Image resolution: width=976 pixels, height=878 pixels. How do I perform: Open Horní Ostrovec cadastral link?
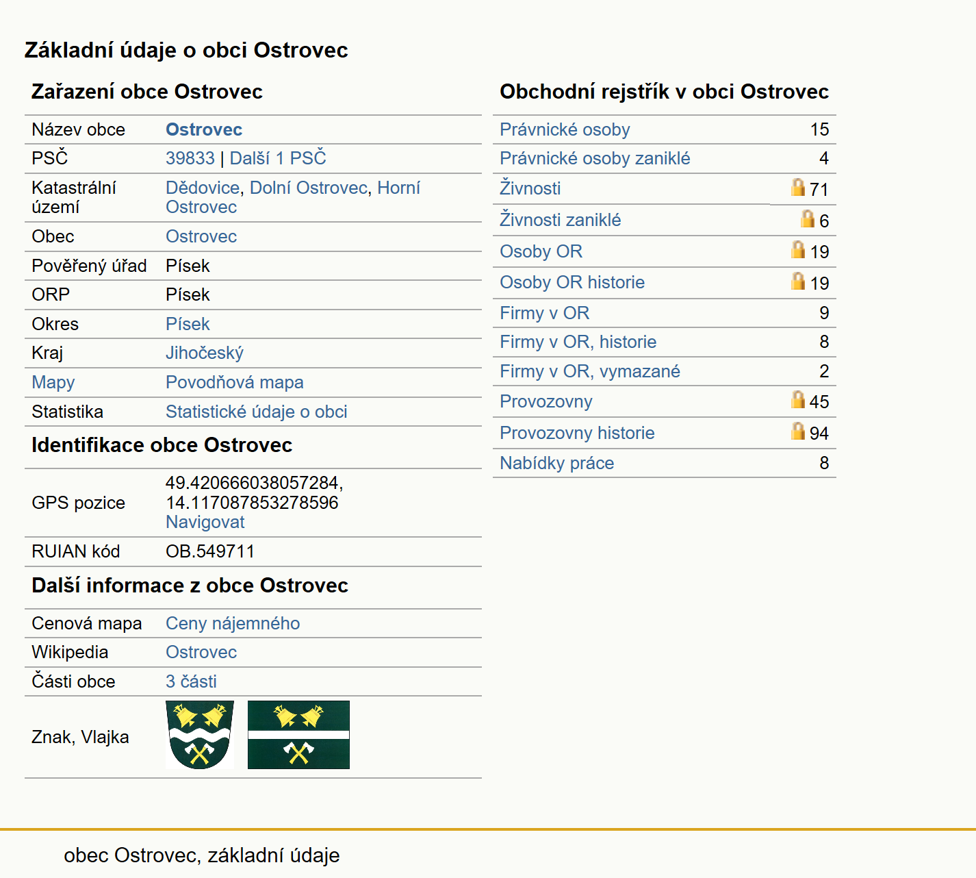[293, 197]
